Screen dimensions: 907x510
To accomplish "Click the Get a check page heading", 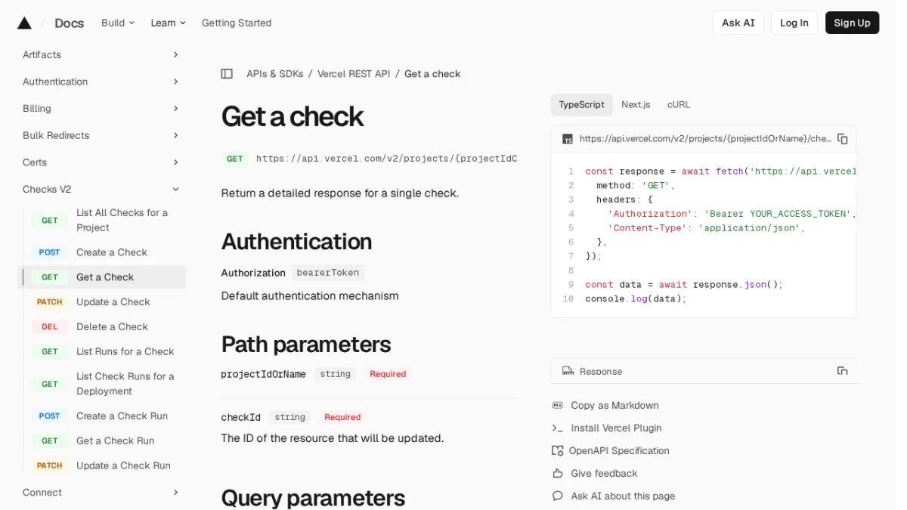I will [292, 116].
